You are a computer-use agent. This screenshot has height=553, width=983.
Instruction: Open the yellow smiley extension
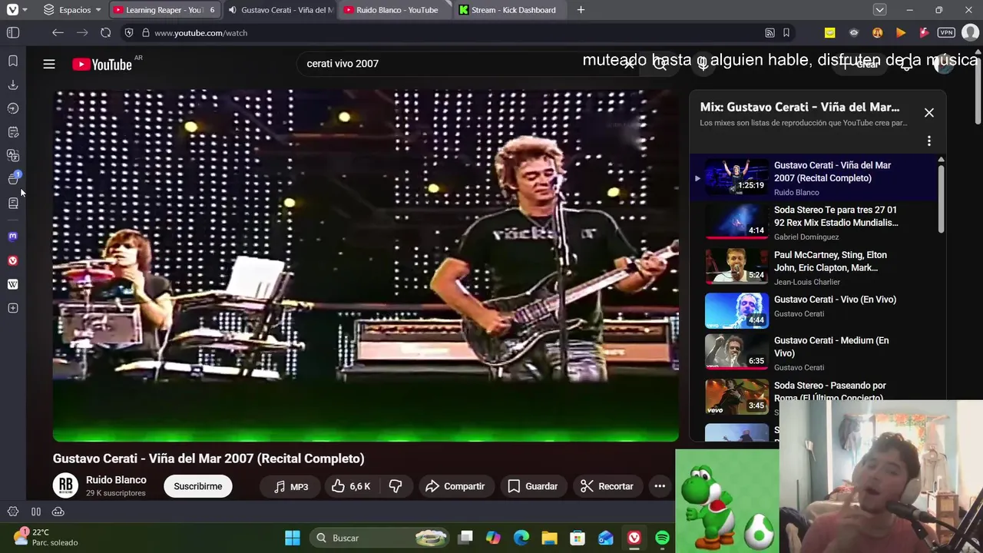point(830,33)
